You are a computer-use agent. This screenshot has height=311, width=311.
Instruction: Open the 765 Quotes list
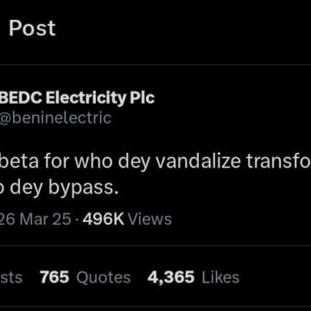tap(86, 277)
